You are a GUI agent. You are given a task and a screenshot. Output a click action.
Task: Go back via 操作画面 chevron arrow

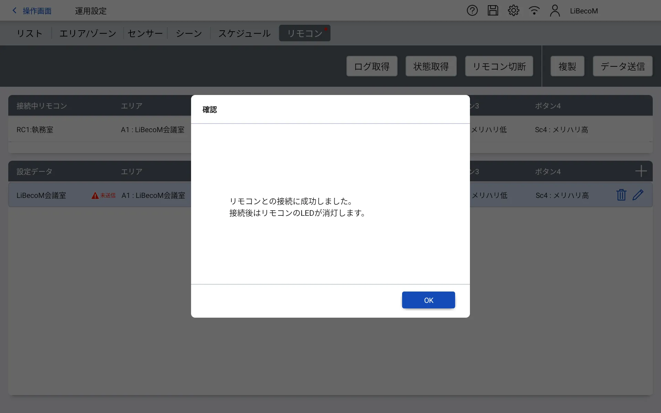coord(14,11)
